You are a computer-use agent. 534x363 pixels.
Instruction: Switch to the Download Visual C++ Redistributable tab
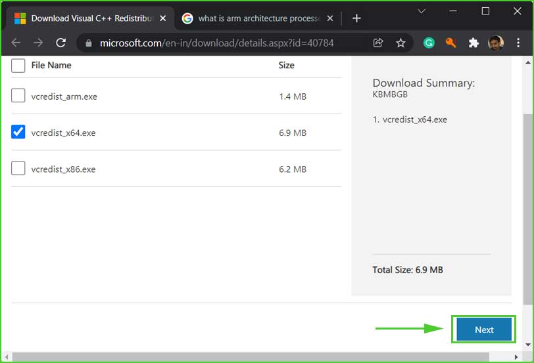coord(90,18)
